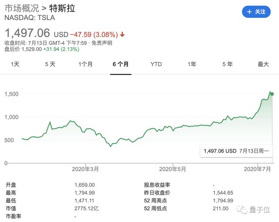Click the 1,500 y-axis label

coord(11,94)
